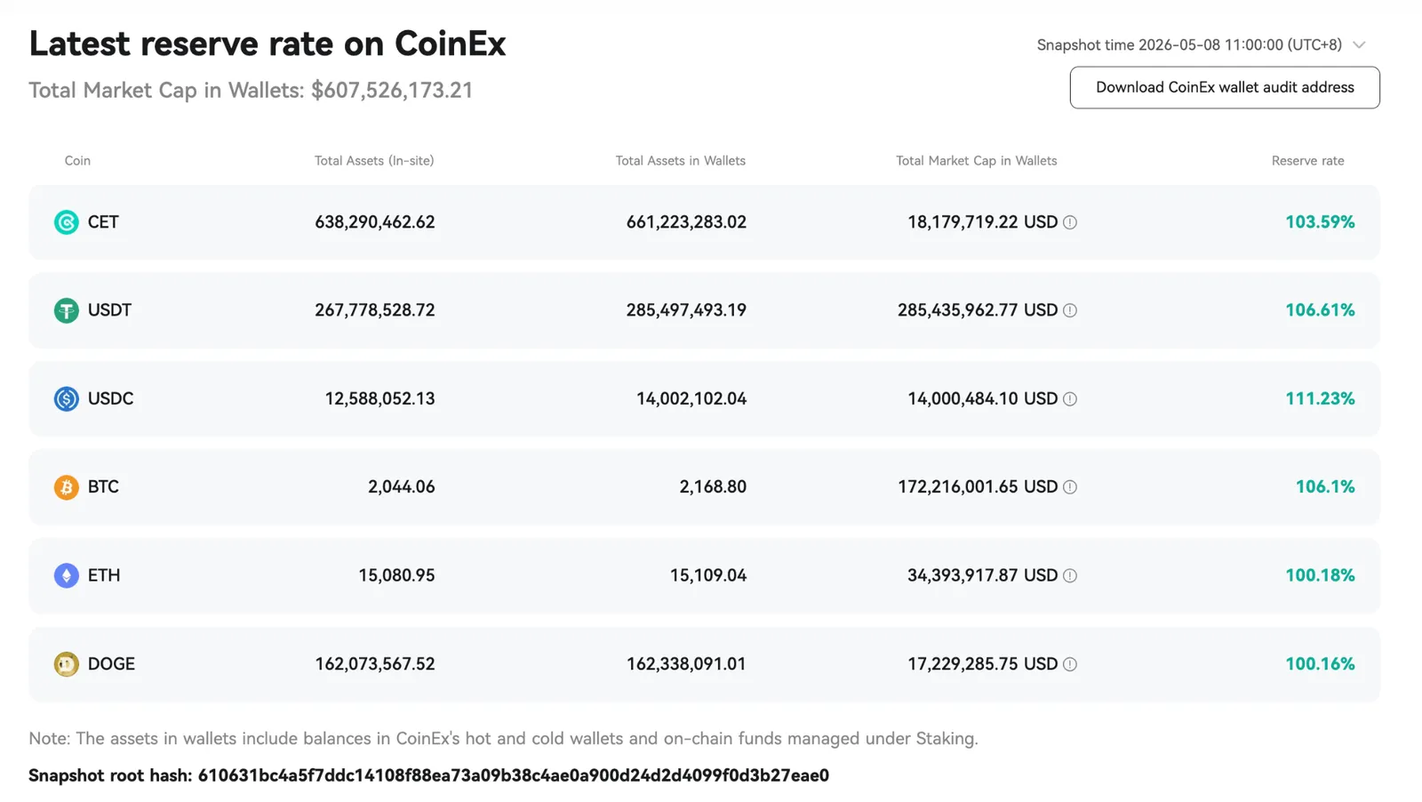The width and height of the screenshot is (1422, 802).
Task: Open info icon beside 34,393,917.87 USD
Action: coord(1070,576)
